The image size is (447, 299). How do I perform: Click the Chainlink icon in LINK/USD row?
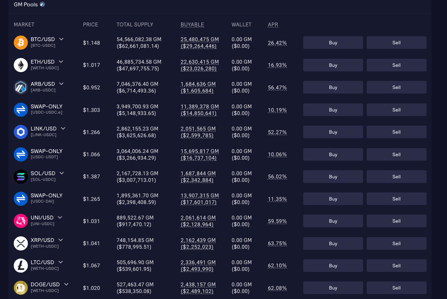click(x=21, y=132)
